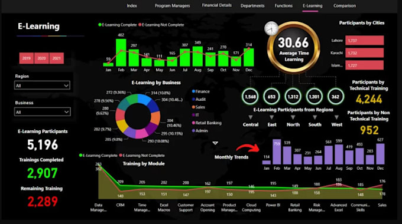
Task: Go to the Departments tab
Action: [252, 6]
